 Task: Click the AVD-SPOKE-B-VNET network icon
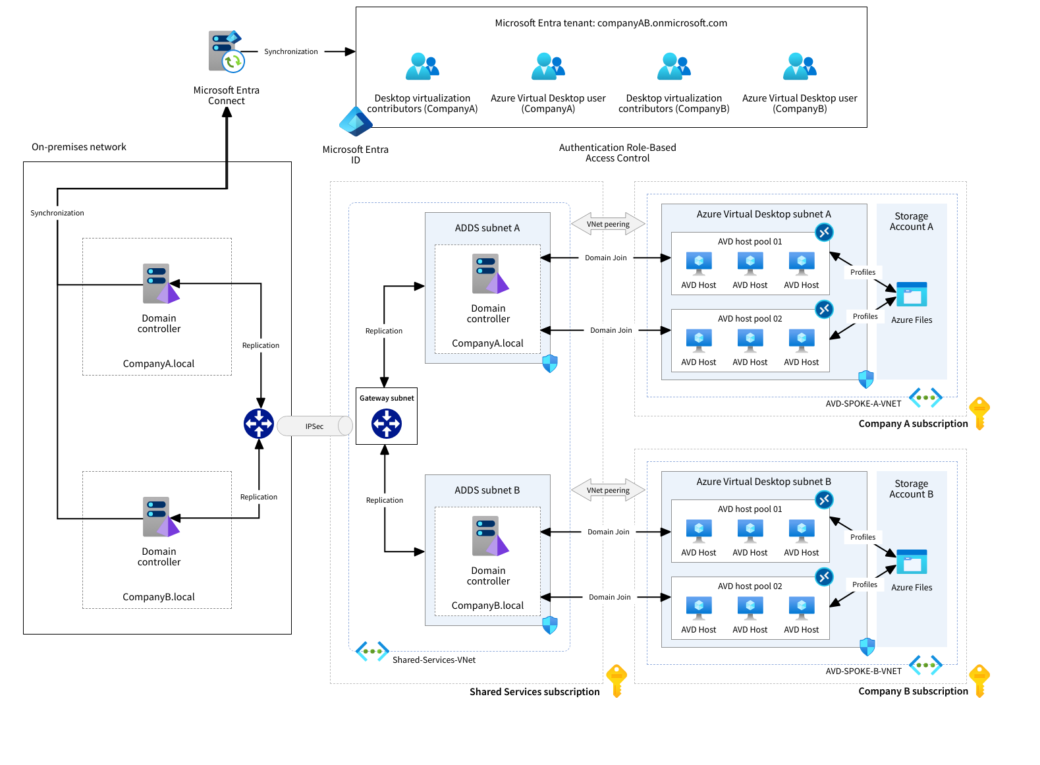[925, 665]
